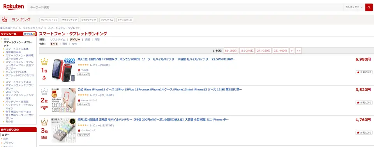Open the solar battery product thumbnail

click(64, 70)
